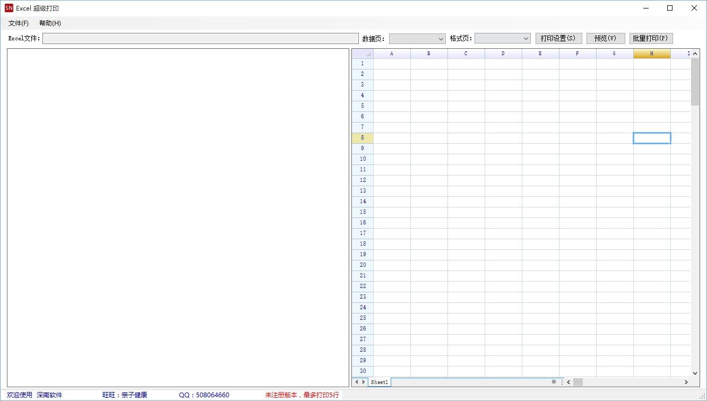The height and width of the screenshot is (401, 707).
Task: Click the Excel文件 path input field
Action: tap(201, 39)
